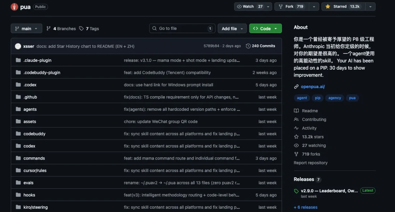Click the link icon next to openpua.ai
The width and height of the screenshot is (395, 212).
(x=296, y=86)
